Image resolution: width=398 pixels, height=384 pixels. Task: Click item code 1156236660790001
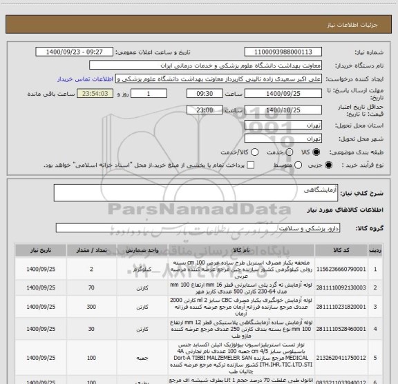(341, 269)
